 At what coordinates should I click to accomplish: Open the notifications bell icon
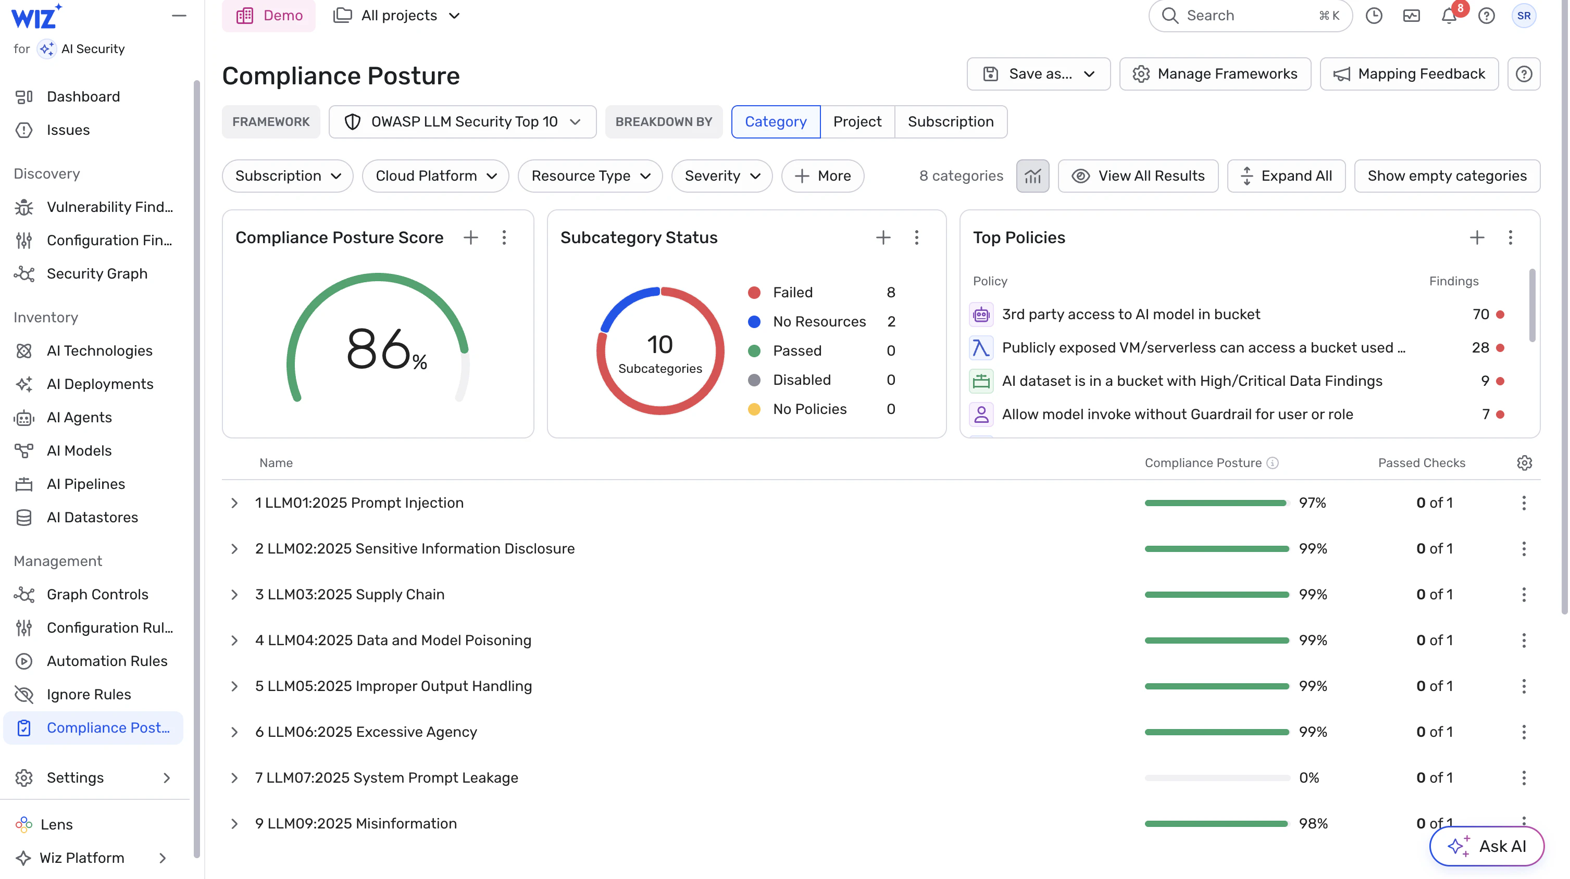[1449, 16]
